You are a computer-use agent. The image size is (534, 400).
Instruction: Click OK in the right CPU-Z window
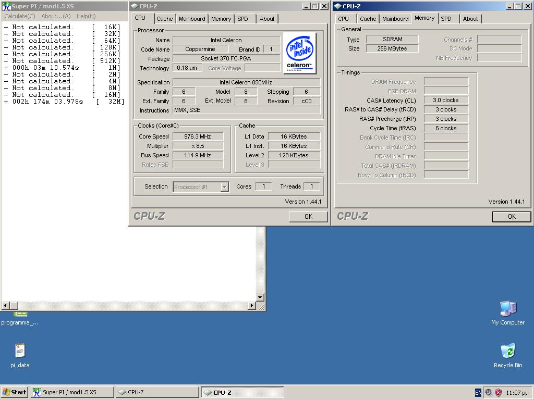(512, 216)
